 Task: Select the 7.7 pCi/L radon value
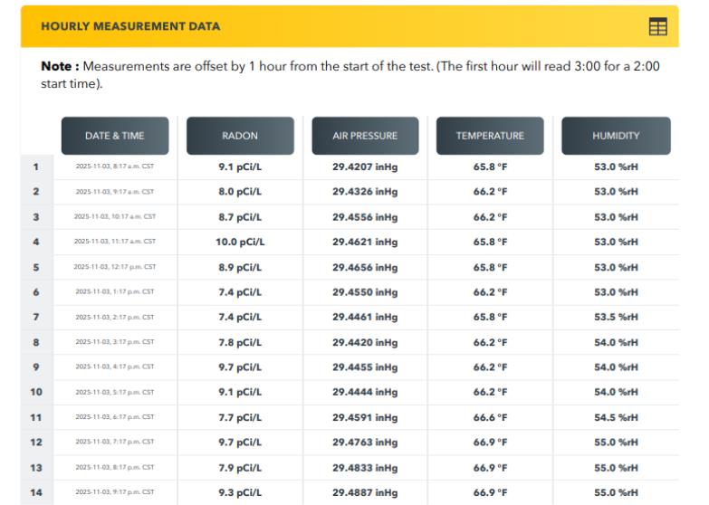[x=240, y=417]
